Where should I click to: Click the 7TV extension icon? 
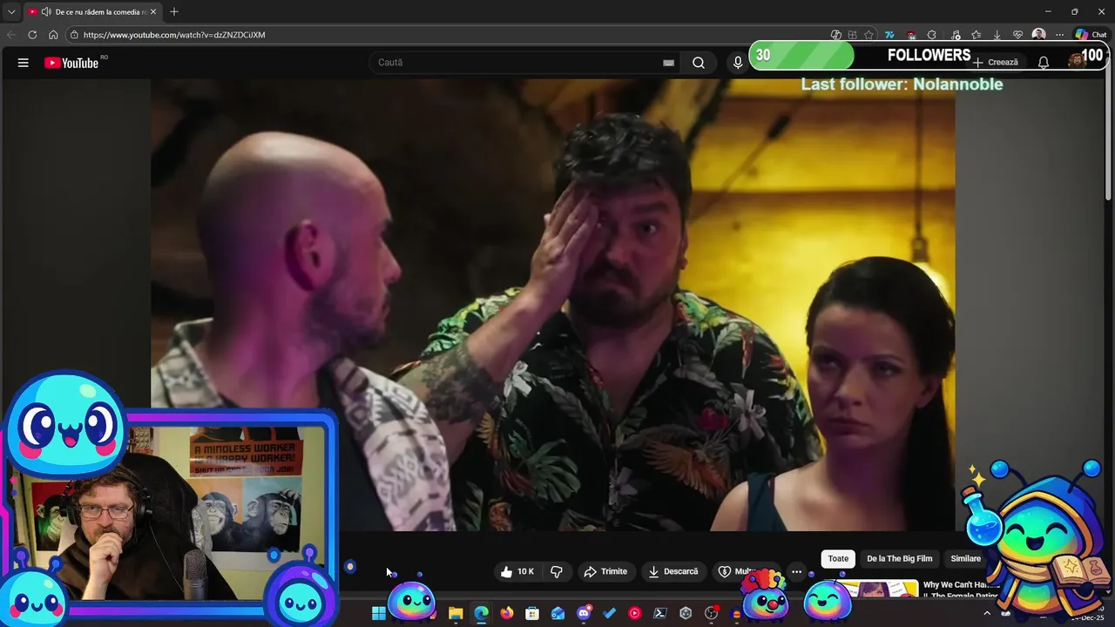pos(889,35)
